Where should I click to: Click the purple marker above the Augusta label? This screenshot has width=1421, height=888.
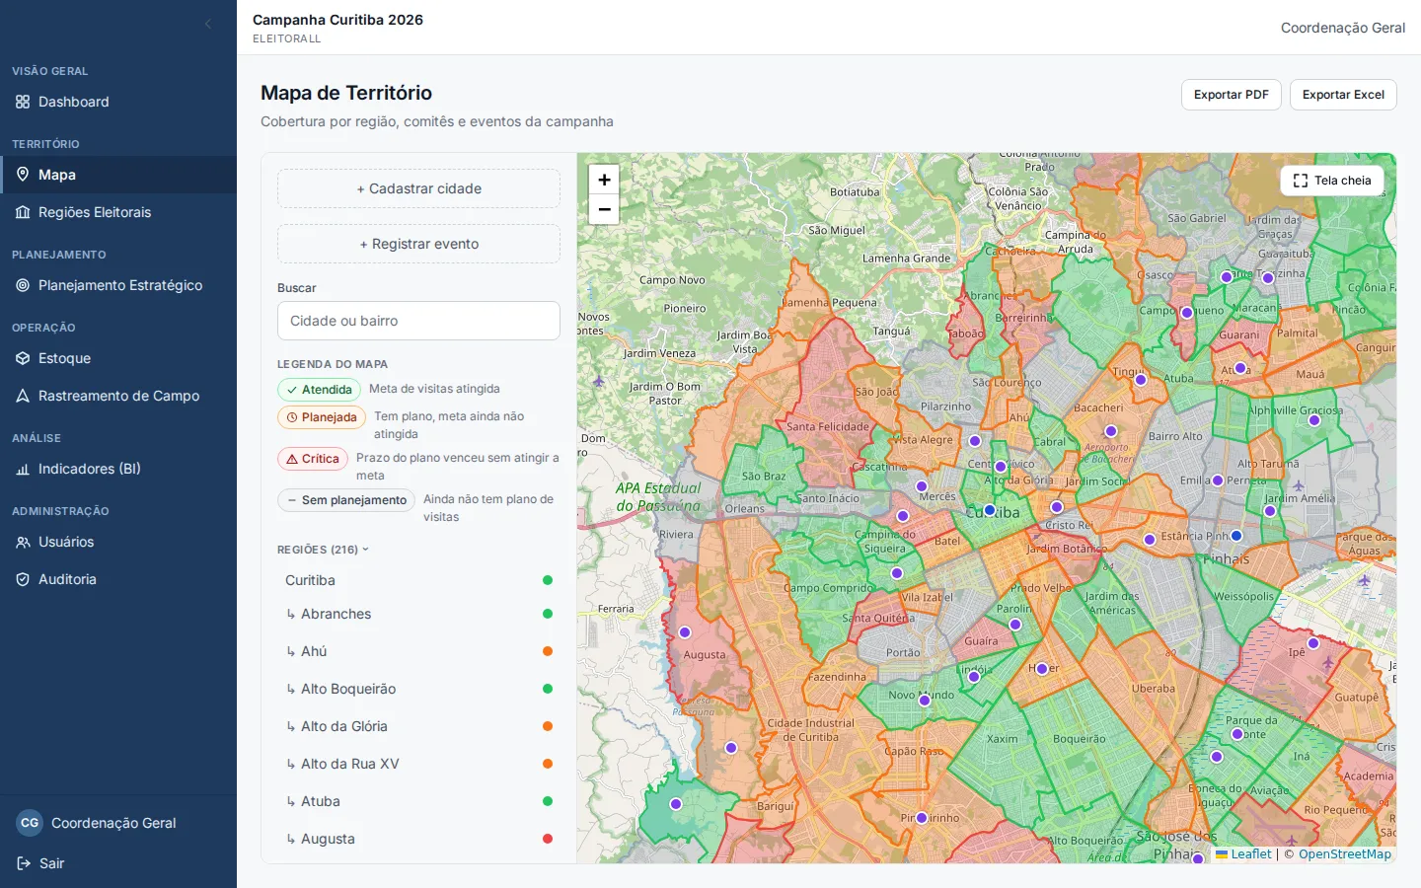(685, 632)
